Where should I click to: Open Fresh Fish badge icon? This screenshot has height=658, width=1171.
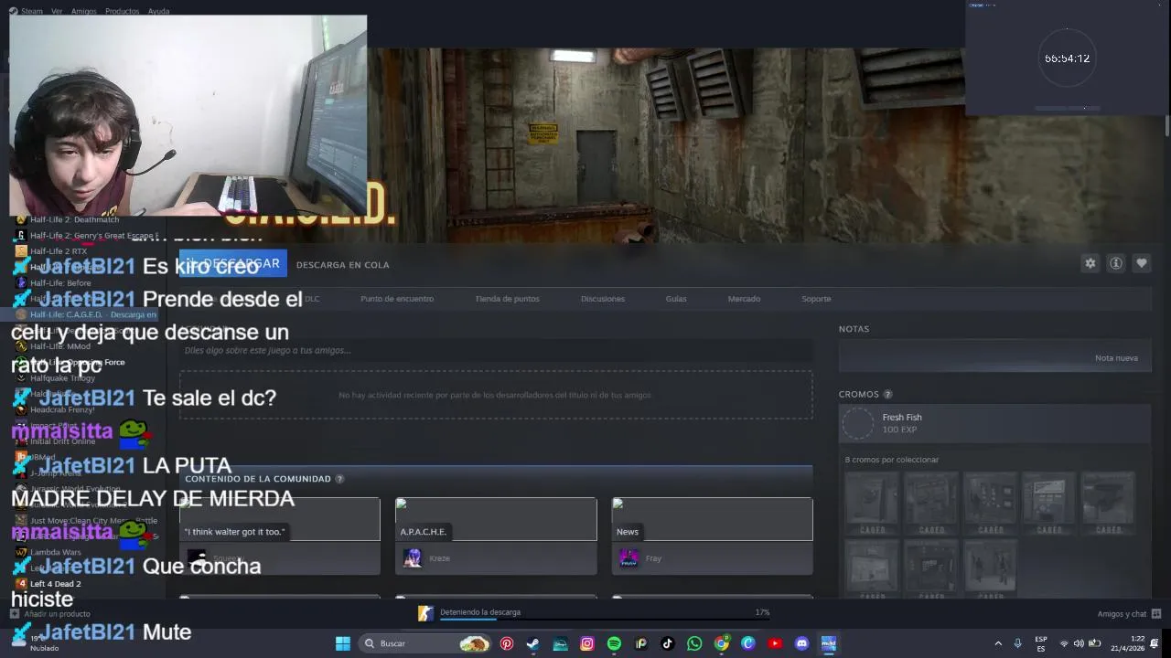pos(858,423)
